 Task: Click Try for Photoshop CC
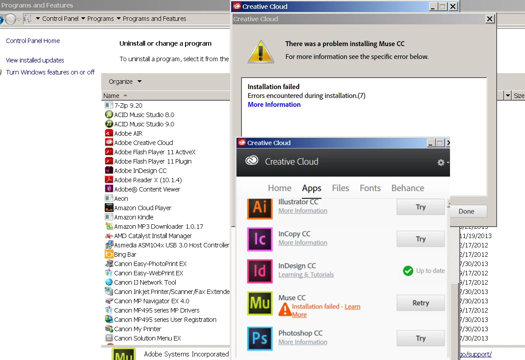(x=421, y=338)
